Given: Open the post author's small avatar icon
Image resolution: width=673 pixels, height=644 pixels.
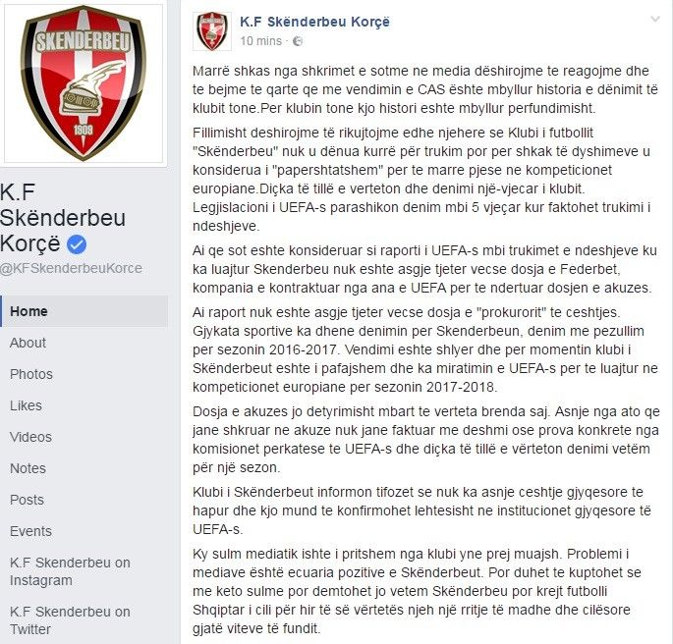Looking at the screenshot, I should [212, 30].
